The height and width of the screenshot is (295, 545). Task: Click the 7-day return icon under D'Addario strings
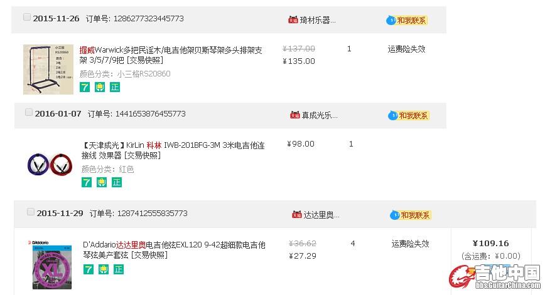tap(89, 269)
